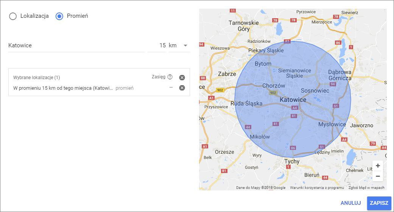Viewport: 394px width, 212px height.
Task: Click Bytom label on the map
Action: tap(263, 64)
